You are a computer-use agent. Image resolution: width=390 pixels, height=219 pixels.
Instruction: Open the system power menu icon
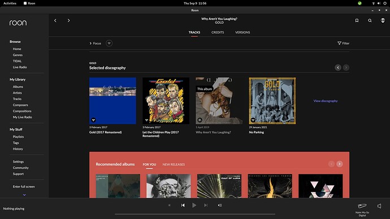coord(385,3)
